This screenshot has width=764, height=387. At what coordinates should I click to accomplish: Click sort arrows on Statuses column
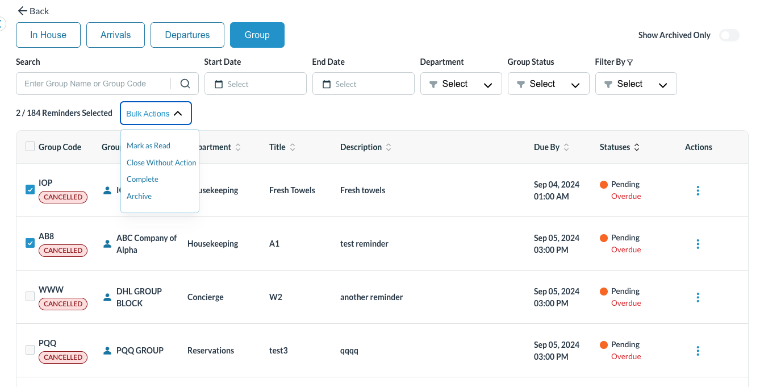click(x=637, y=147)
